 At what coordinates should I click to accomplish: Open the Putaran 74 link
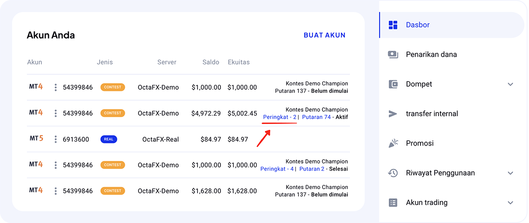316,117
